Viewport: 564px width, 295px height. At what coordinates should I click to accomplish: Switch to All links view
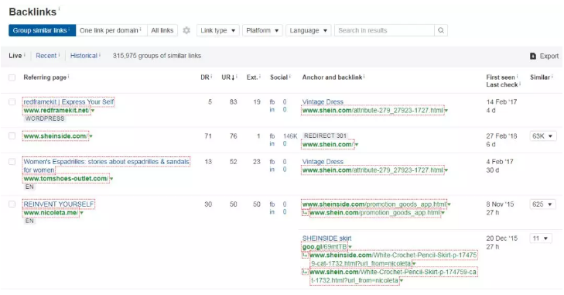162,30
